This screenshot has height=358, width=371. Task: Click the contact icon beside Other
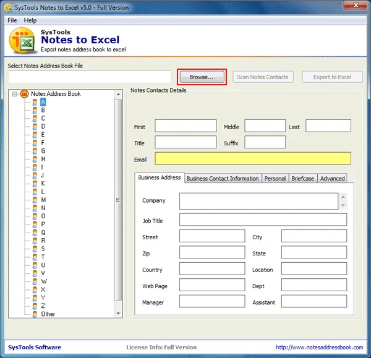tap(35, 314)
